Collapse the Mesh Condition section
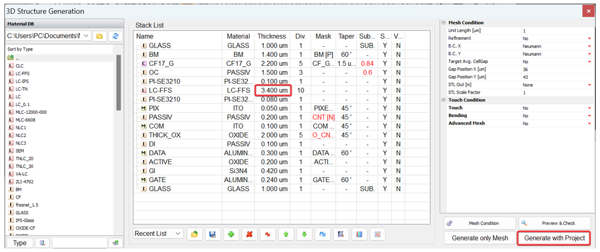Screen dimensions: 600x252 [444, 23]
